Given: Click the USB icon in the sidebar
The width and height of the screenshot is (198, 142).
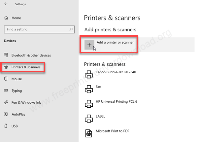Looking at the screenshot, I should [6, 126].
